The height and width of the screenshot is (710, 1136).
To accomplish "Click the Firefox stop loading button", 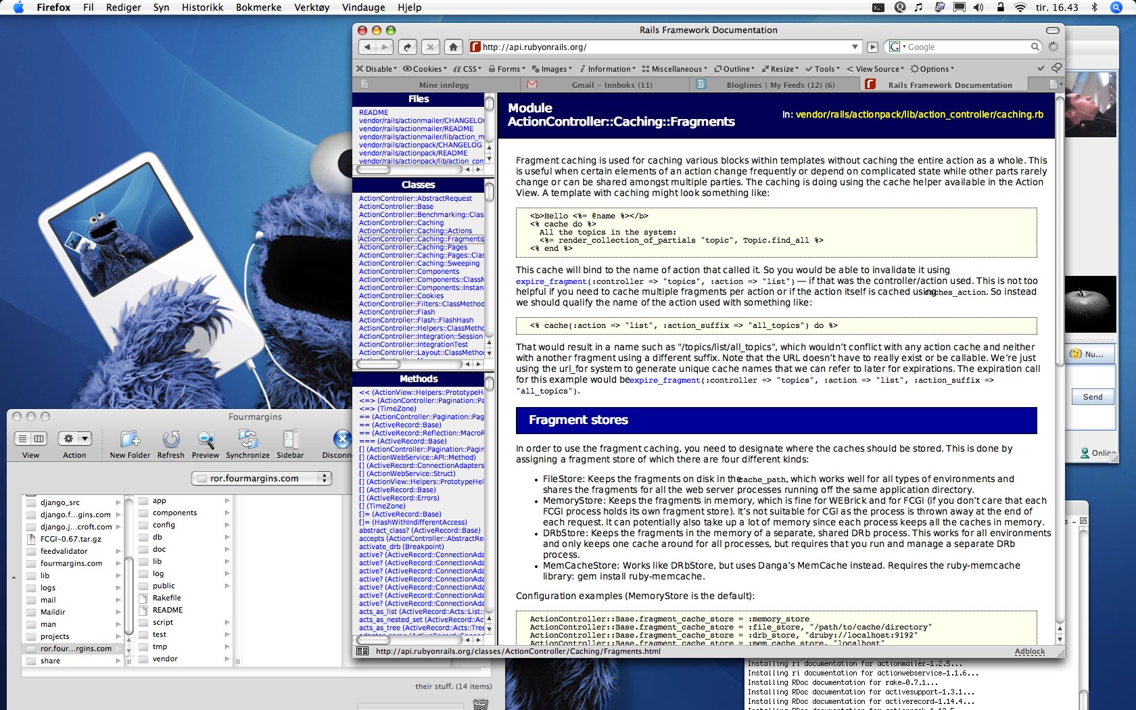I will (x=430, y=47).
